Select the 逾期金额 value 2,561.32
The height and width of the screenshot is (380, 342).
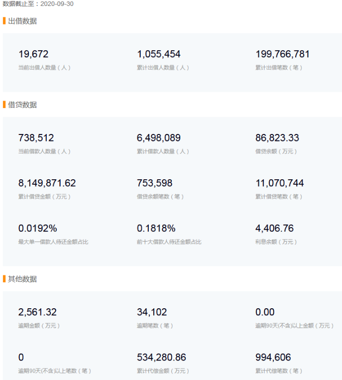pyautogui.click(x=37, y=312)
